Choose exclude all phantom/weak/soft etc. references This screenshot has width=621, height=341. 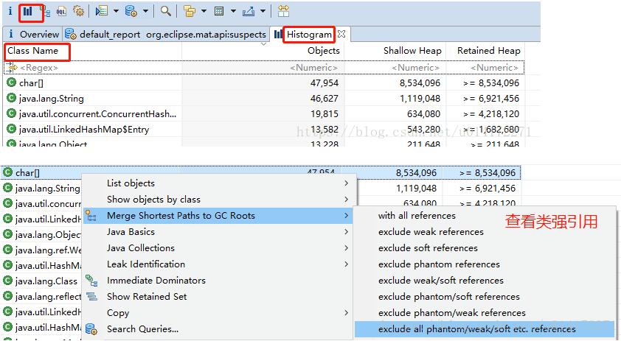(x=476, y=329)
